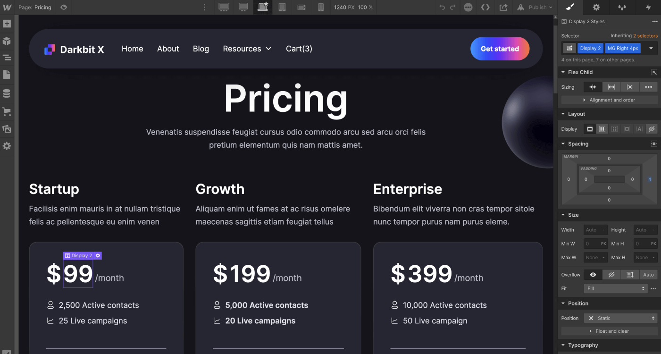Open the Navigator panel
Screen dimensions: 661x354
point(7,58)
